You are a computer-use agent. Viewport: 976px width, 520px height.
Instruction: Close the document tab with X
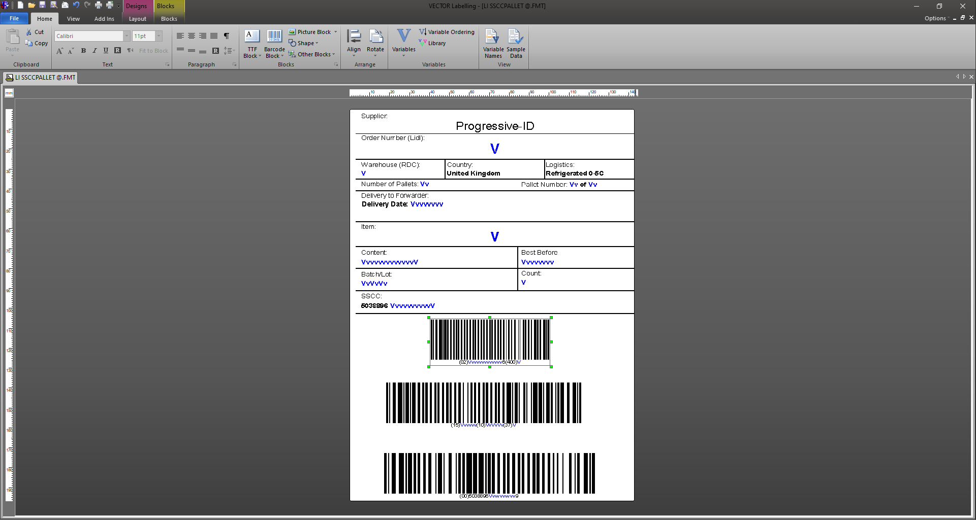[971, 77]
